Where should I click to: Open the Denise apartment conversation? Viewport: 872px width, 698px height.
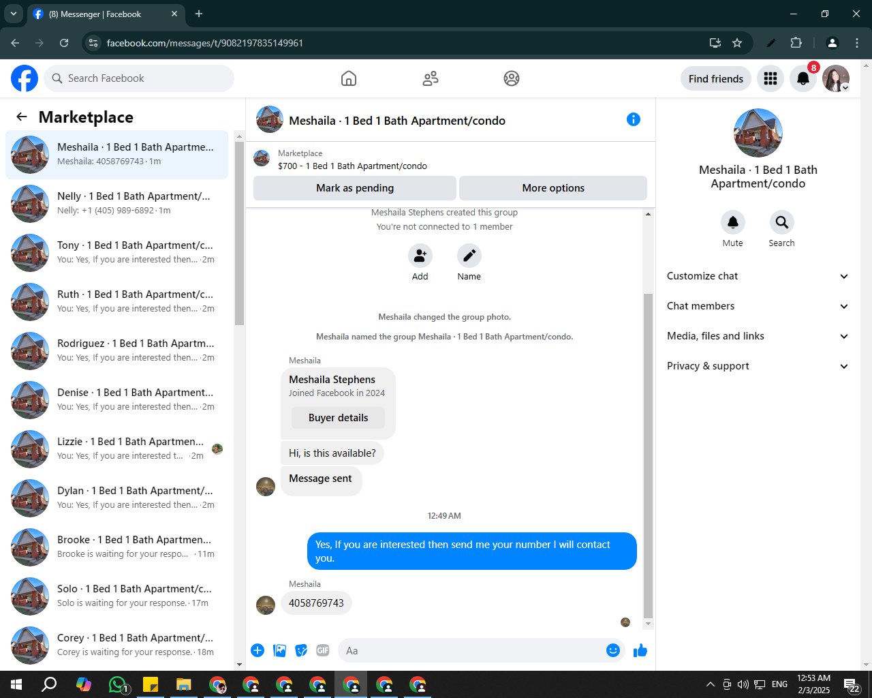pos(117,400)
